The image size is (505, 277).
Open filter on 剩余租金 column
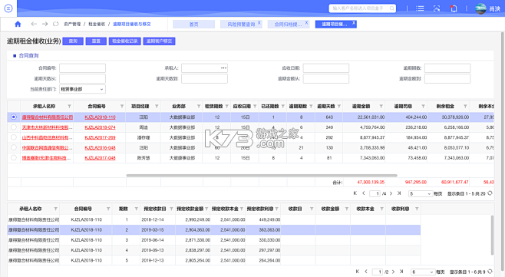pos(465,107)
